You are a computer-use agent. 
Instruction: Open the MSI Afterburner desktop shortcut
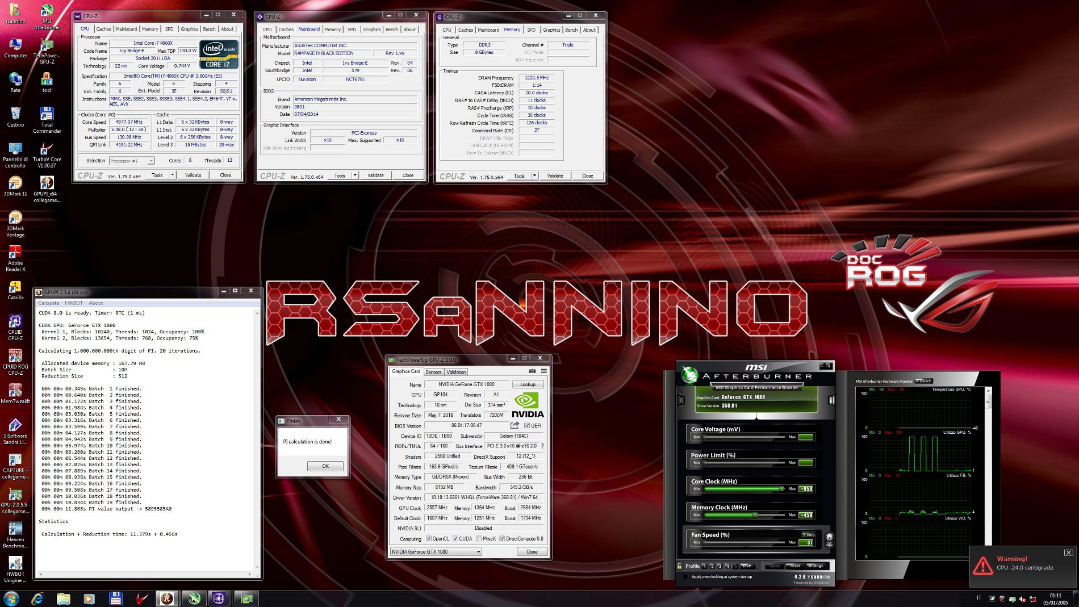coord(47,16)
